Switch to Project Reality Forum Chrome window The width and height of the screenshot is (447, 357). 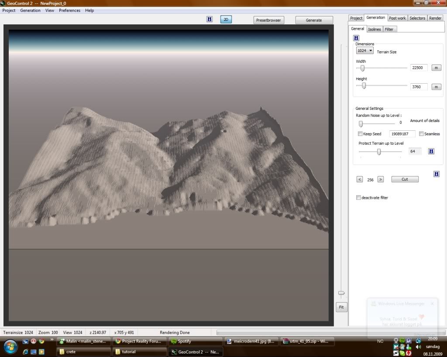tap(139, 341)
